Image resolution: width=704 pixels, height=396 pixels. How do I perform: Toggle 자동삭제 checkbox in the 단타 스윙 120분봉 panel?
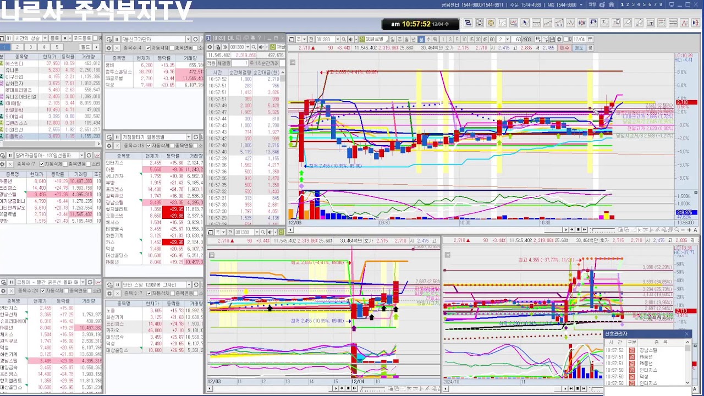[149, 293]
